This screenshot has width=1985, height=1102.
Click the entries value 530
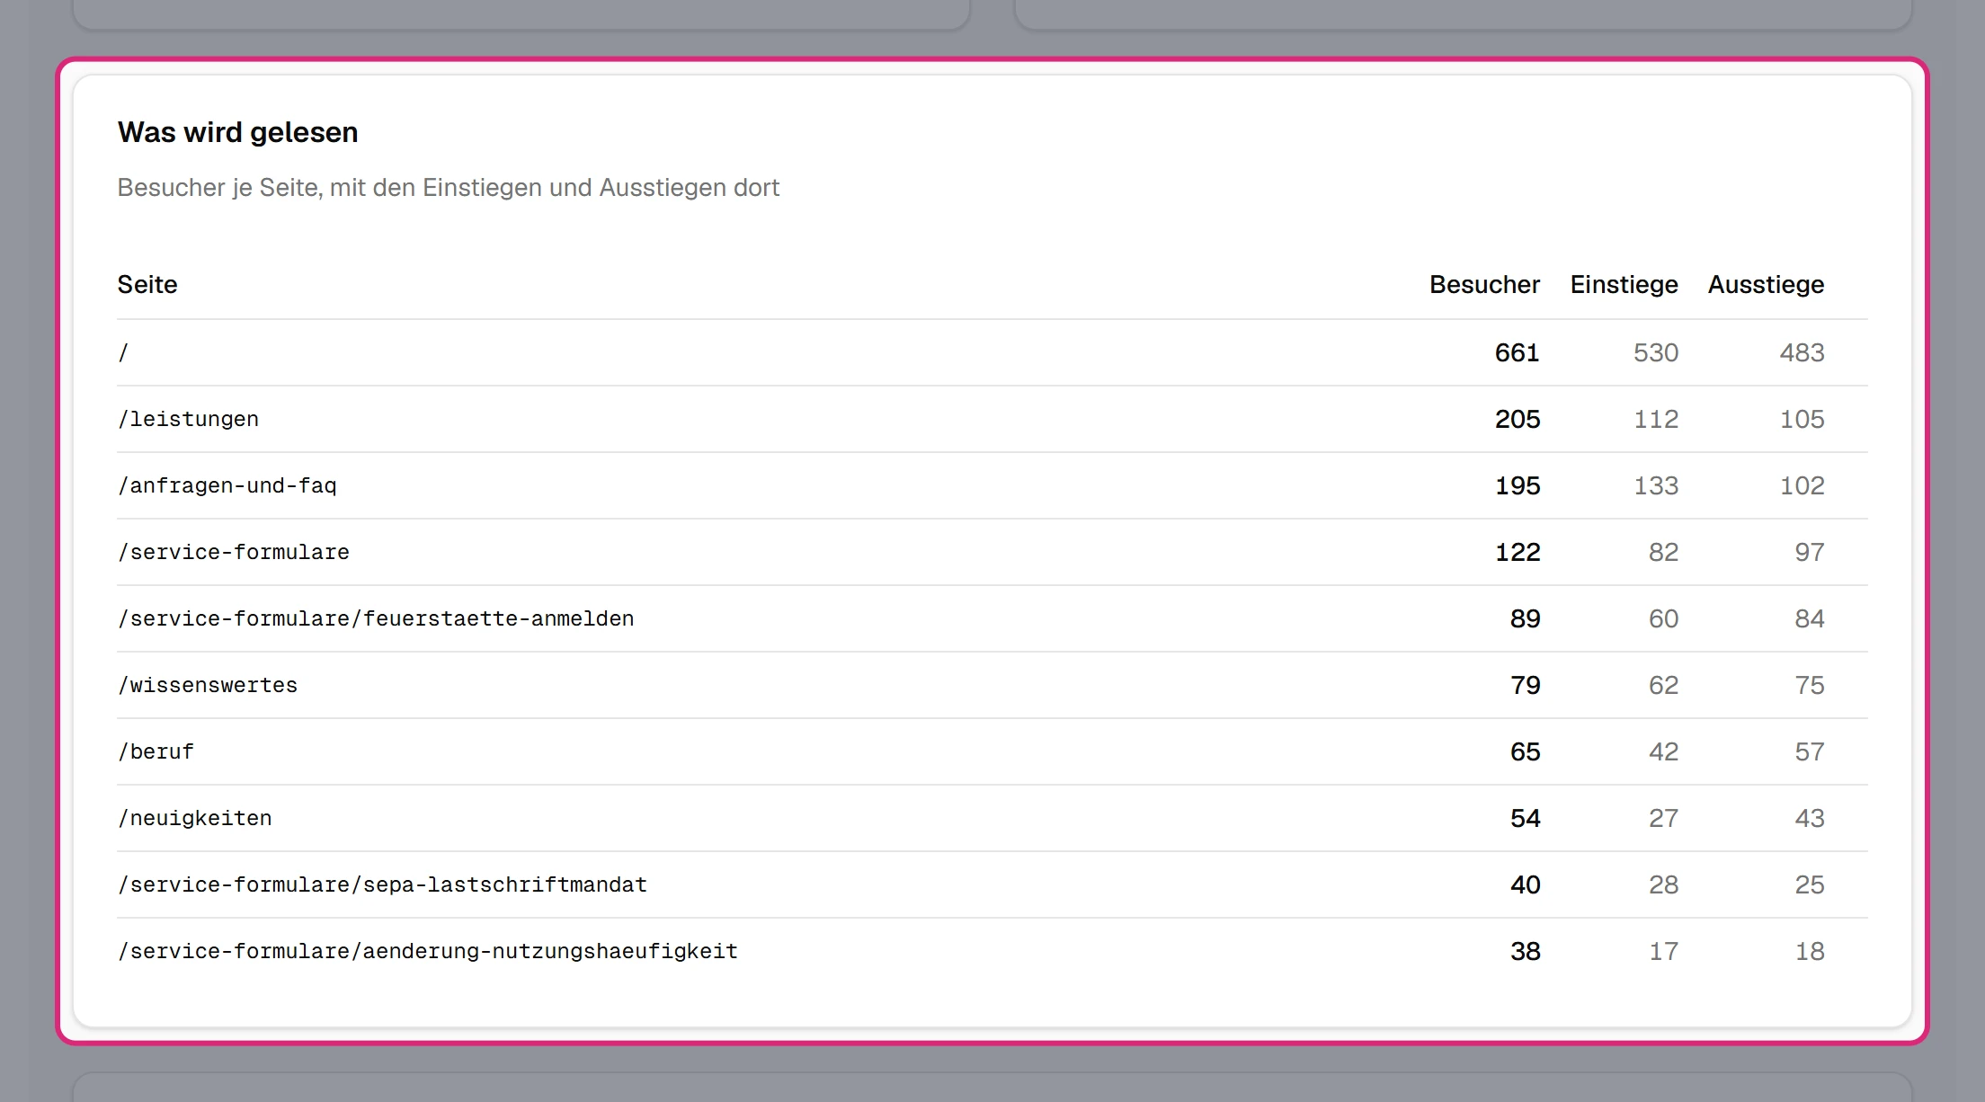[x=1656, y=352]
